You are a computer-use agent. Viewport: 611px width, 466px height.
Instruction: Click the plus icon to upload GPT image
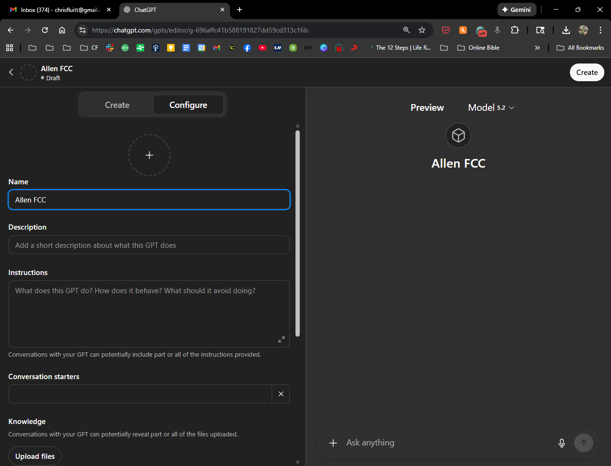pyautogui.click(x=149, y=155)
